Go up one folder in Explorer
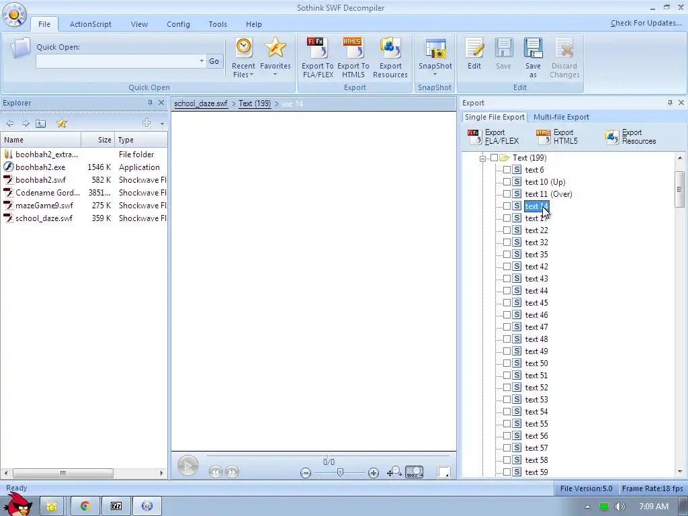The image size is (688, 516). 41,124
